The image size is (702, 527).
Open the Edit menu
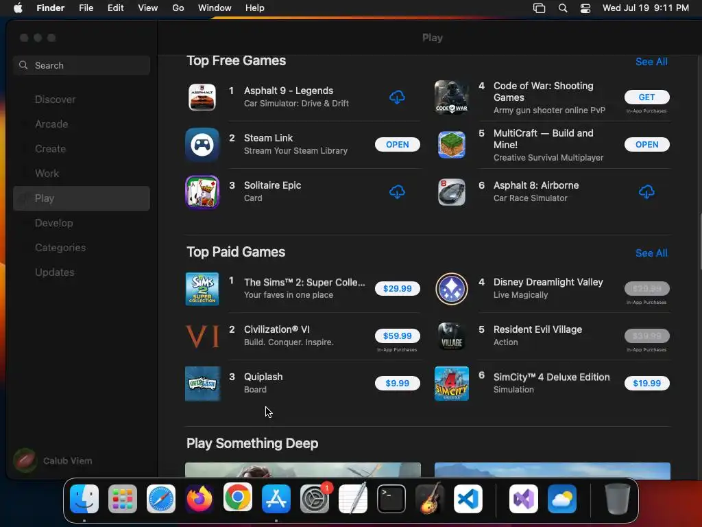115,8
